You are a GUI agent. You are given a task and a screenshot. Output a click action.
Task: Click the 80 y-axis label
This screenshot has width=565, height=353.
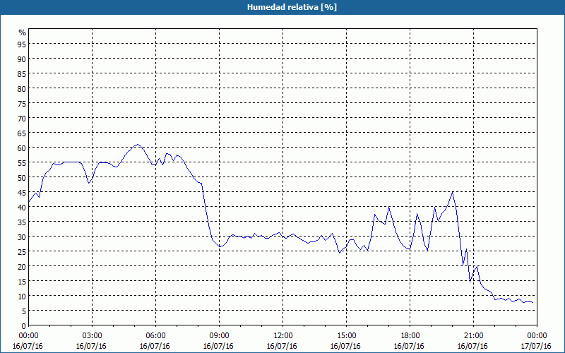[22, 89]
